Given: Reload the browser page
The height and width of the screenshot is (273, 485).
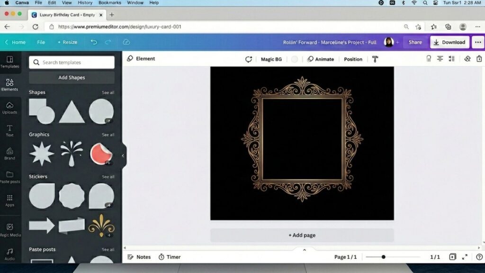Looking at the screenshot, I should pos(36,27).
